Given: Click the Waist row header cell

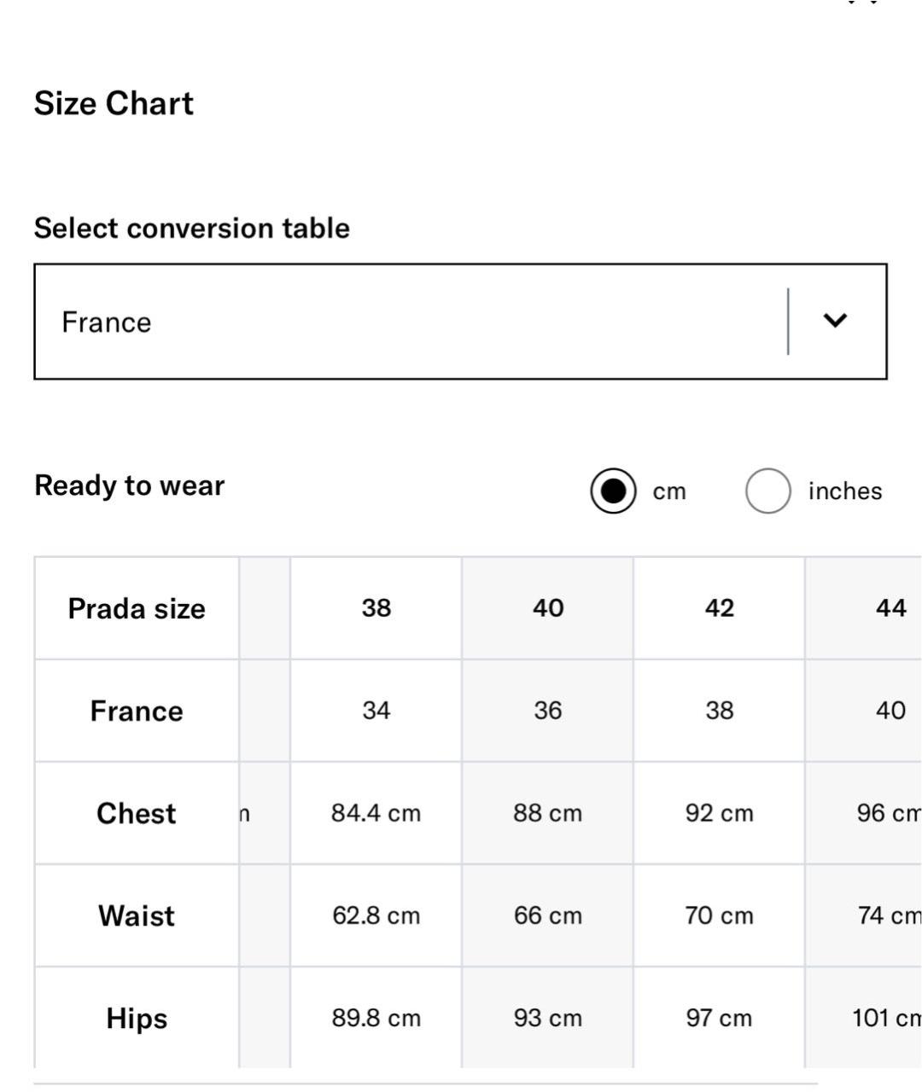Looking at the screenshot, I should (x=137, y=916).
